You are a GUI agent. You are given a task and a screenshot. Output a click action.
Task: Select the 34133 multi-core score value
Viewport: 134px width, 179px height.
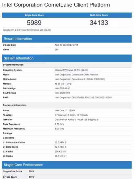(x=99, y=22)
